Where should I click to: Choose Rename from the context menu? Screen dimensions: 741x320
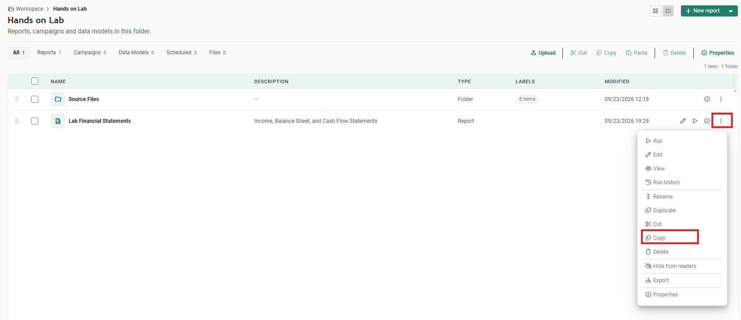tap(682, 197)
